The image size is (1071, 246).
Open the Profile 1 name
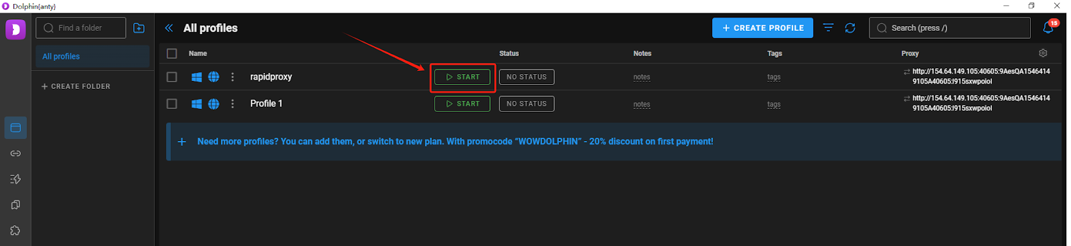coord(266,104)
